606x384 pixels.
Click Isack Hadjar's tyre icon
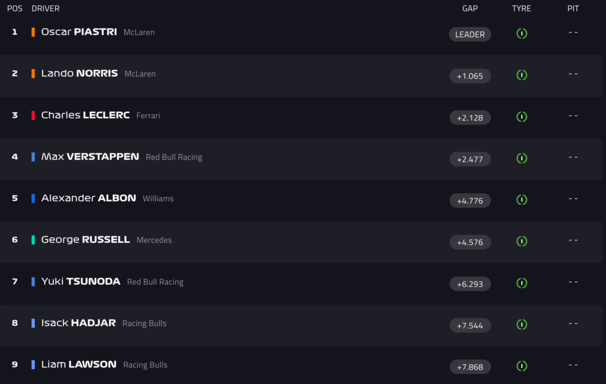[x=521, y=324]
